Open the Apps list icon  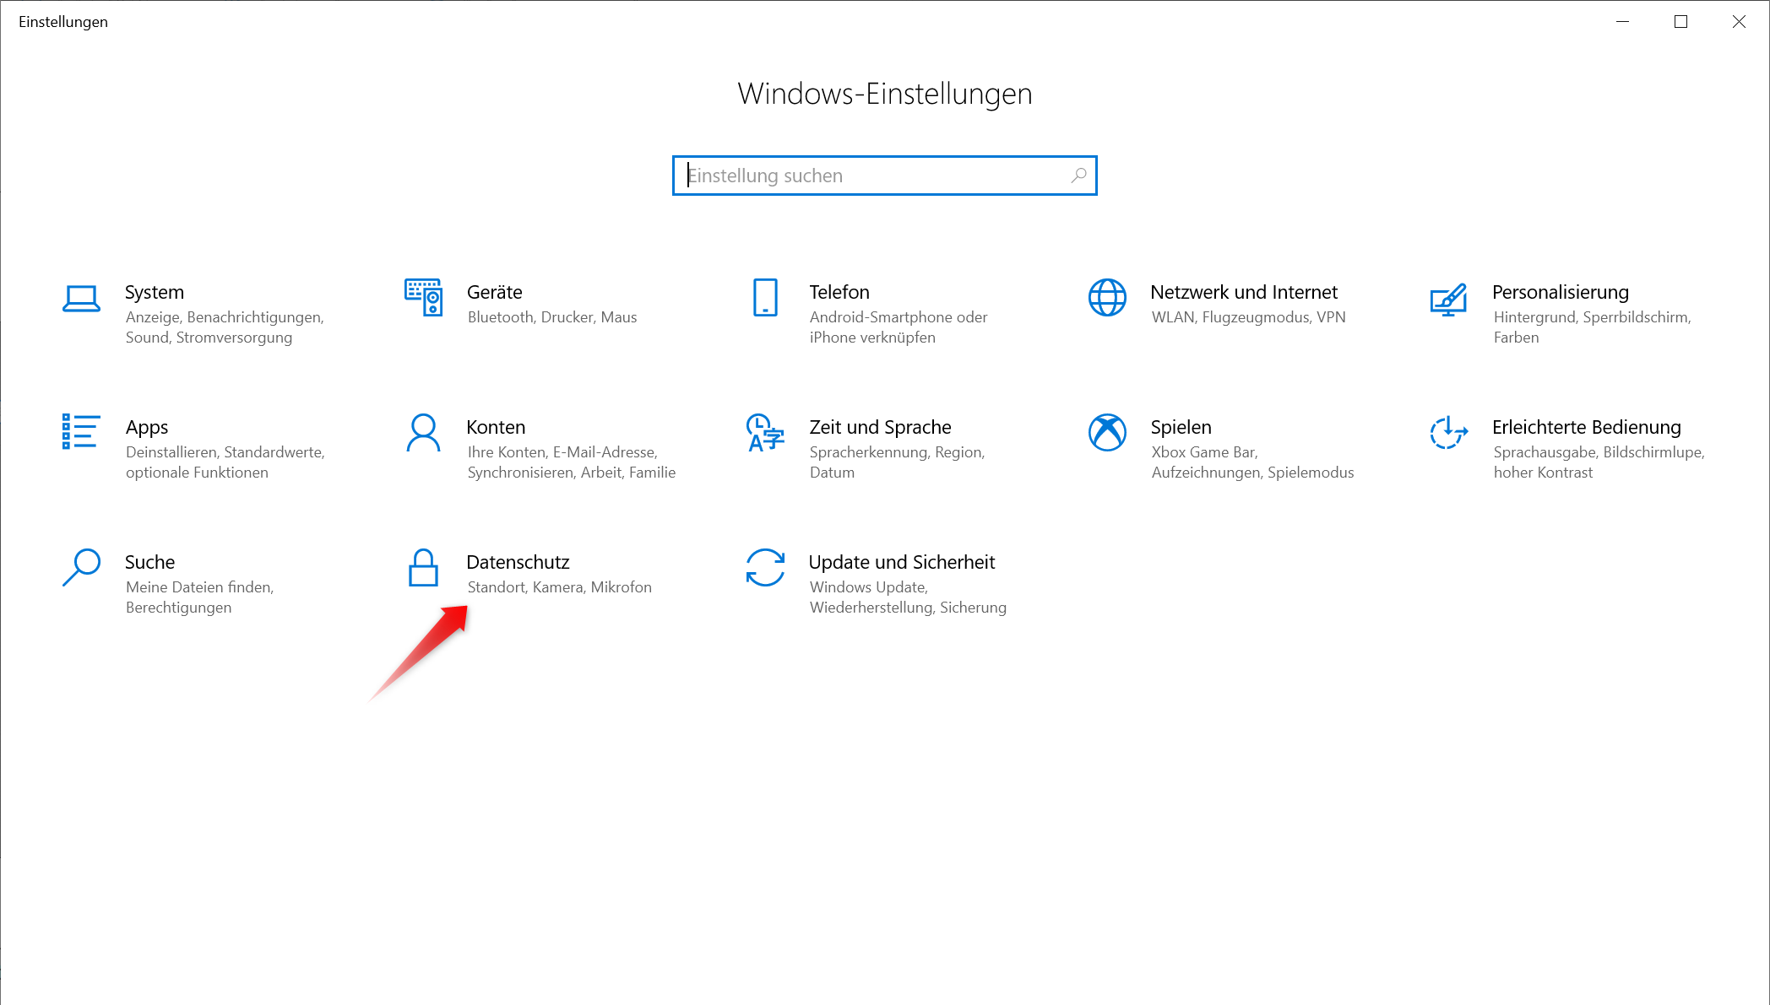[81, 432]
